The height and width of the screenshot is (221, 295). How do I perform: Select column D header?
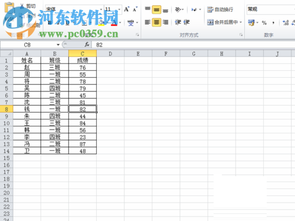pos(110,54)
